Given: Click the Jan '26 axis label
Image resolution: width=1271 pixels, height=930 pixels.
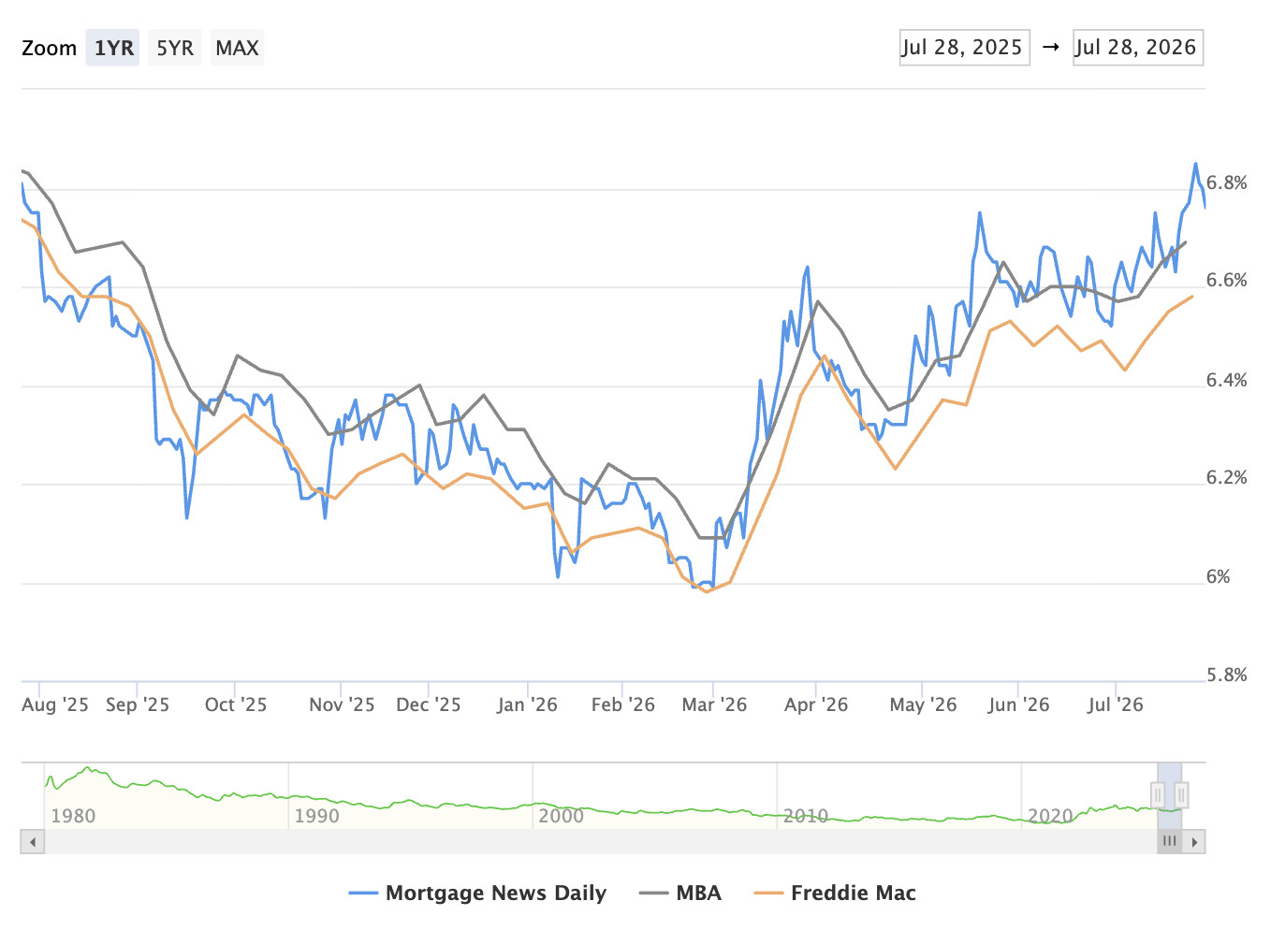Looking at the screenshot, I should coord(527,705).
